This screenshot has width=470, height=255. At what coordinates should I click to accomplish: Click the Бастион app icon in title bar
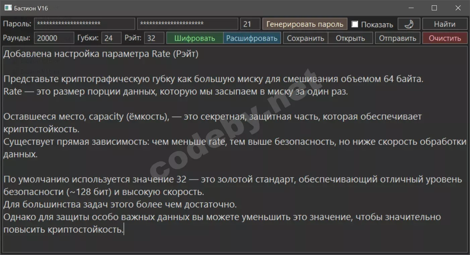[x=8, y=8]
